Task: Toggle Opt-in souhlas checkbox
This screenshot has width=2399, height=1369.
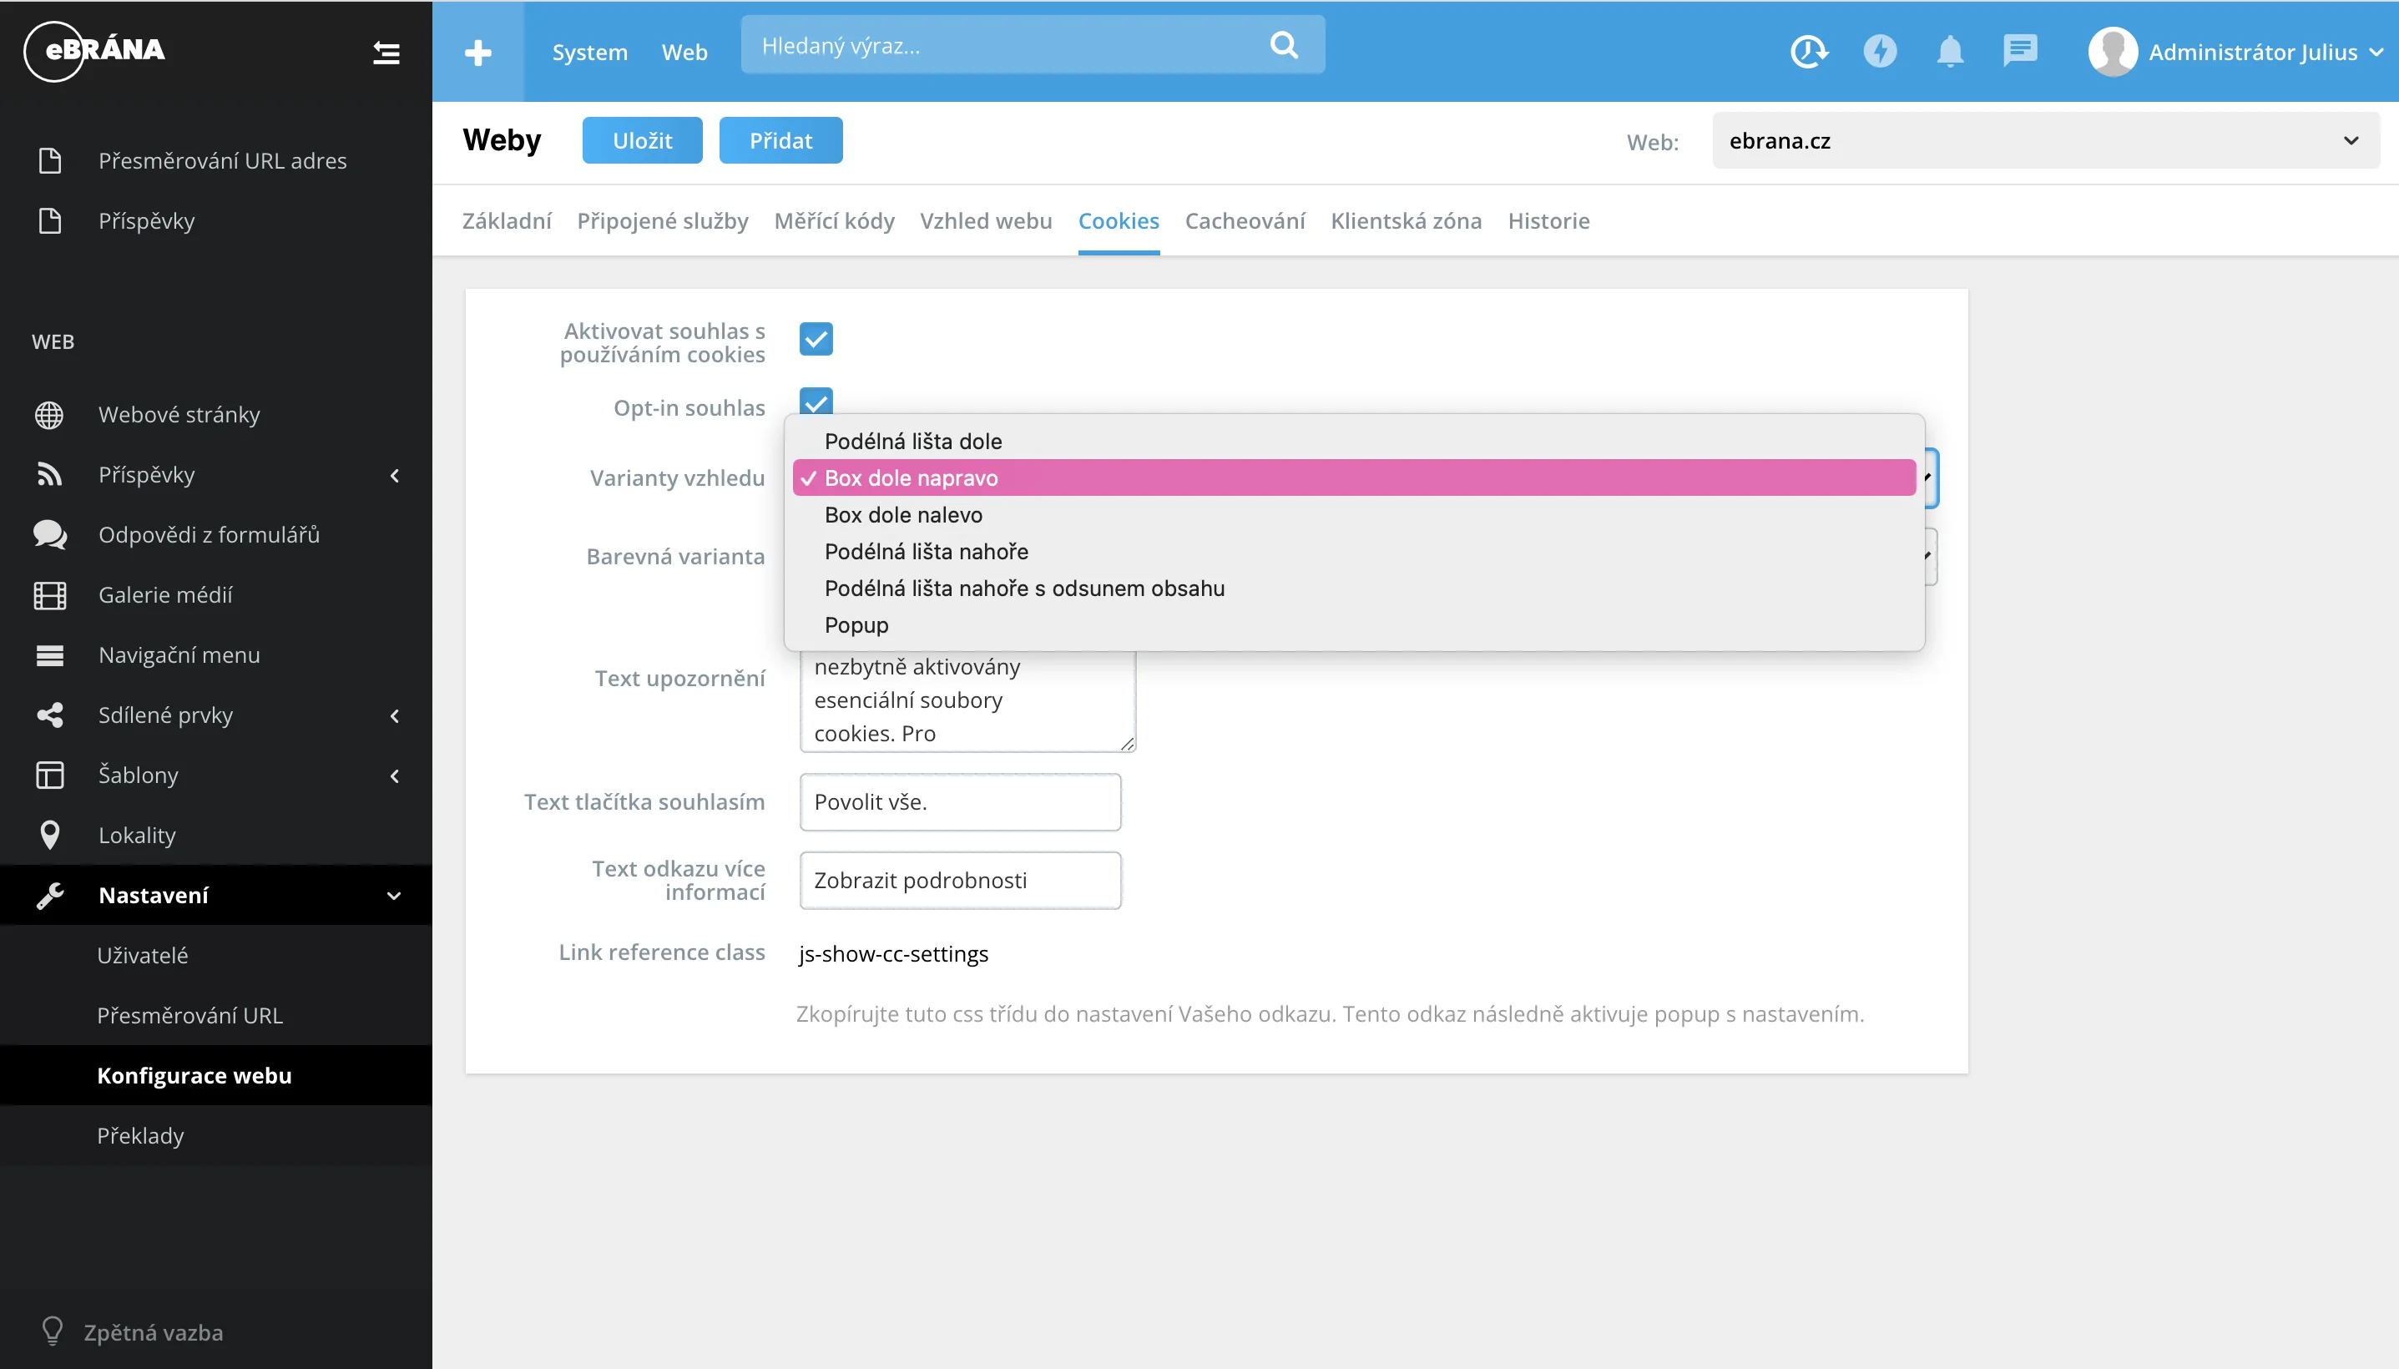Action: tap(816, 402)
